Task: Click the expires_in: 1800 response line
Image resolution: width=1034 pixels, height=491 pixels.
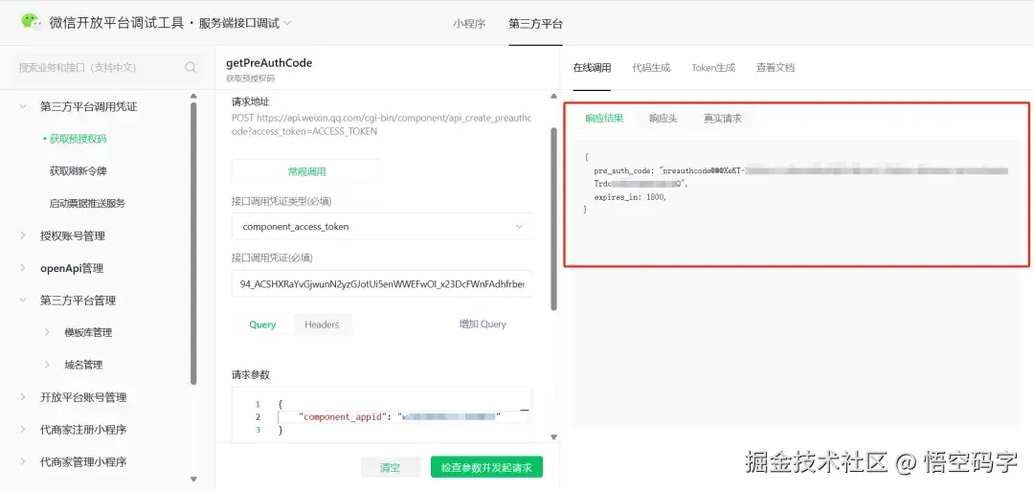Action: 630,196
